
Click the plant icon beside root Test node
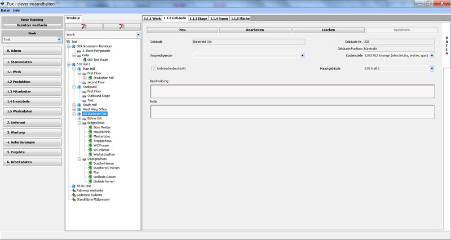[68, 42]
